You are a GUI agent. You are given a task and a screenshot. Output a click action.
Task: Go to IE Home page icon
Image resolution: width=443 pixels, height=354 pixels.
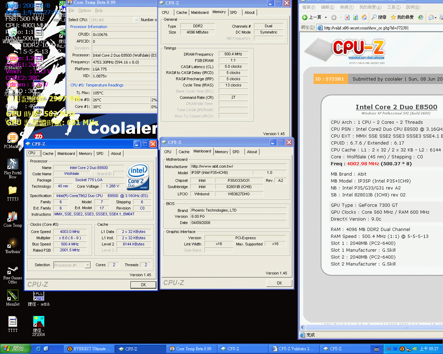point(364,17)
